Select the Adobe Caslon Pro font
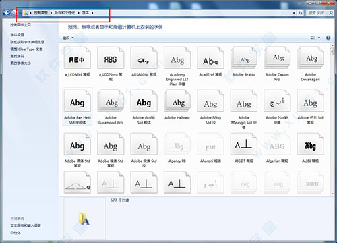The image size is (337, 243). tap(277, 57)
